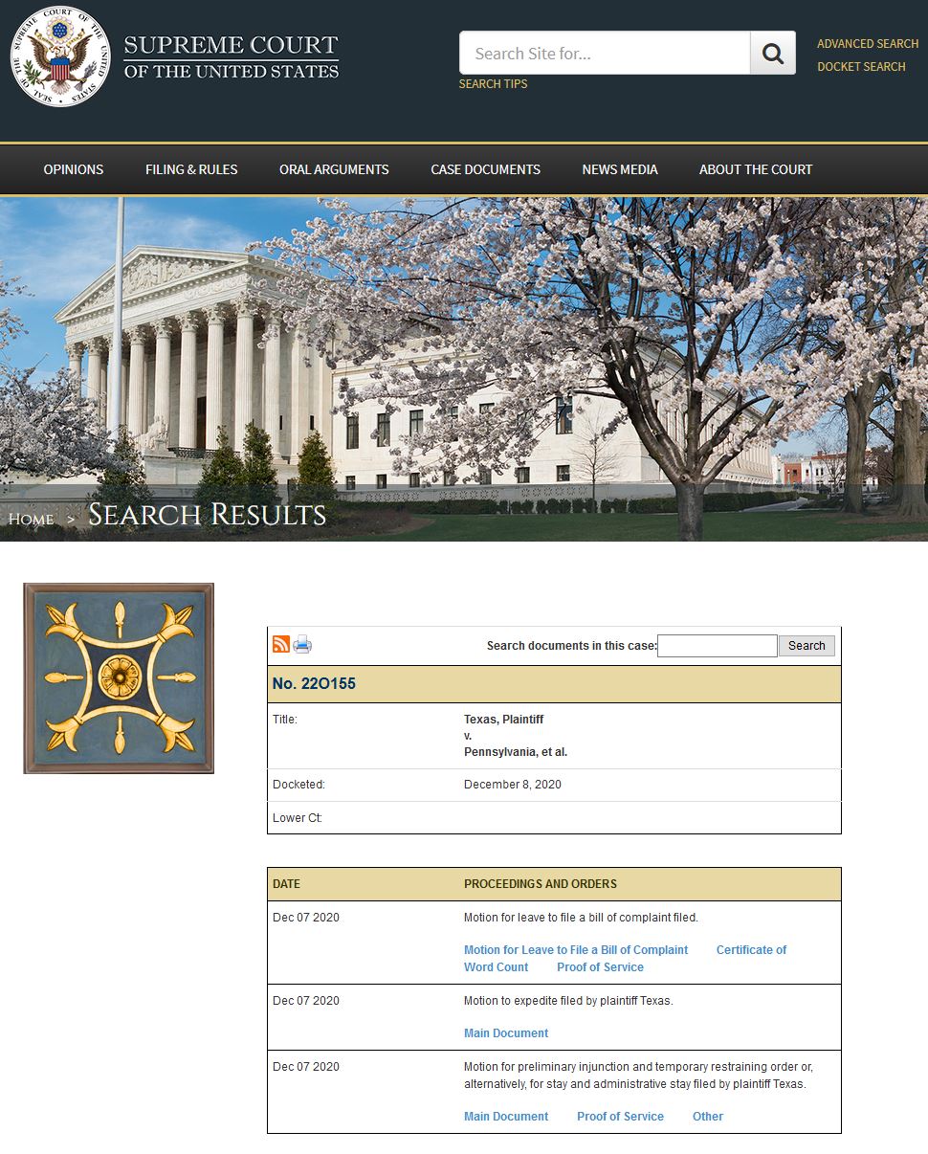928x1154 pixels.
Task: Open Advanced Search
Action: [x=868, y=44]
